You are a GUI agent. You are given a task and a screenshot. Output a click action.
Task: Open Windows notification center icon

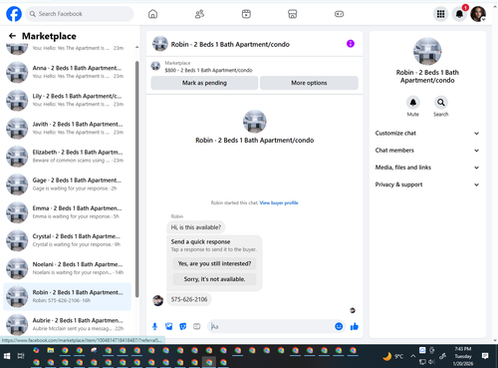tap(485, 356)
